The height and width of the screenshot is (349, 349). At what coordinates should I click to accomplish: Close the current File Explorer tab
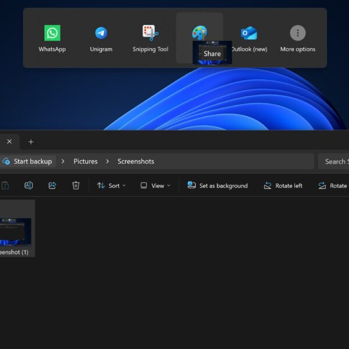pyautogui.click(x=9, y=141)
